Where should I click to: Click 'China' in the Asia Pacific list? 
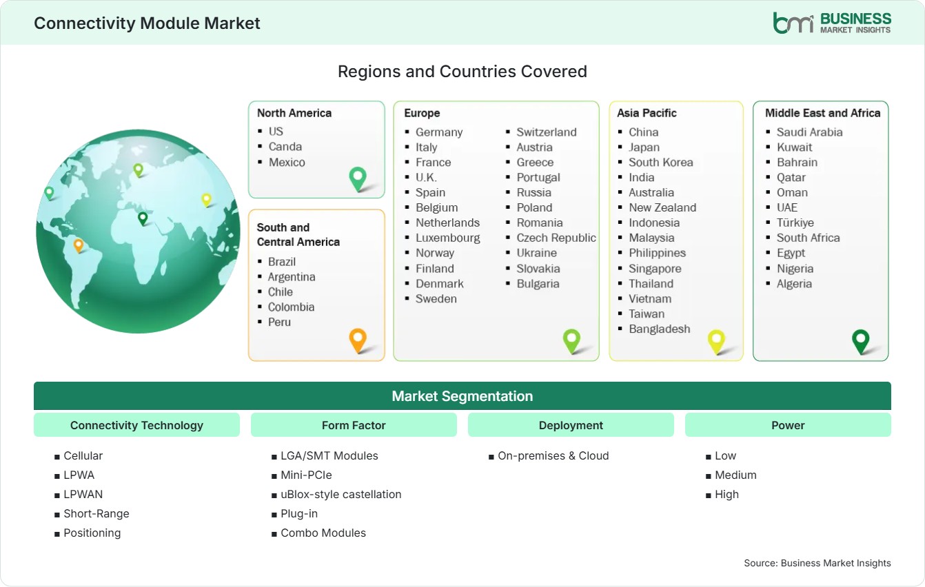[x=644, y=132]
